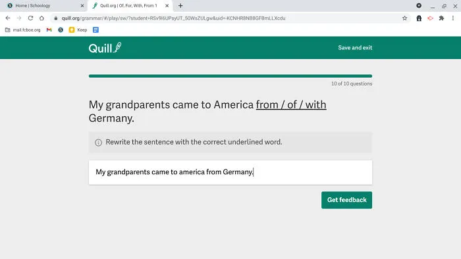The width and height of the screenshot is (461, 259).
Task: Click the Quill logo
Action: coord(105,48)
